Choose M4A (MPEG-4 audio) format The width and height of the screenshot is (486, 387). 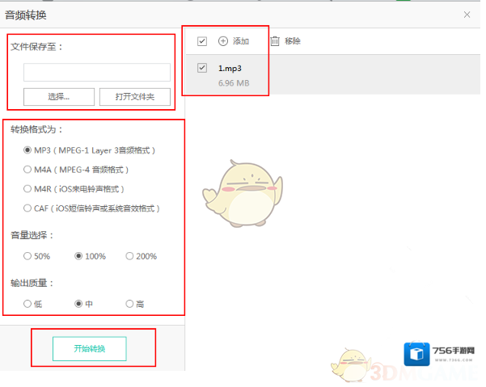pos(27,170)
